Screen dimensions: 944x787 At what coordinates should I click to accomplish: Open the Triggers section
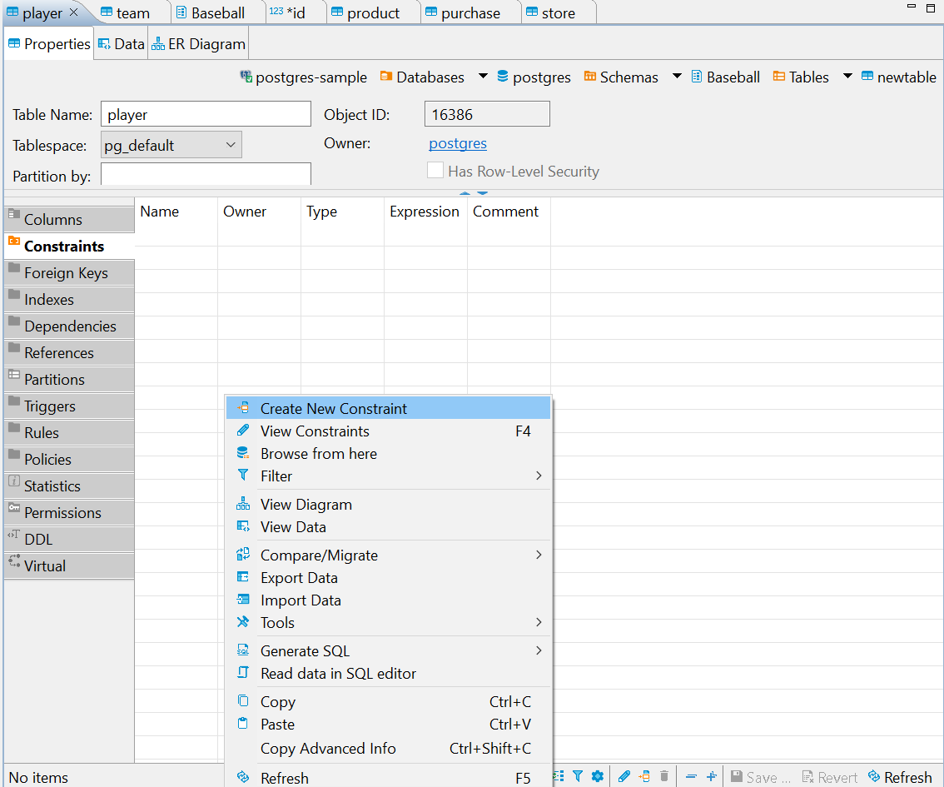click(x=69, y=406)
